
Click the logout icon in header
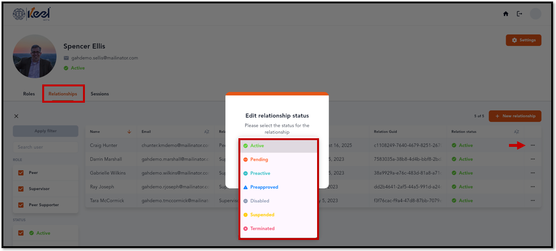[520, 14]
